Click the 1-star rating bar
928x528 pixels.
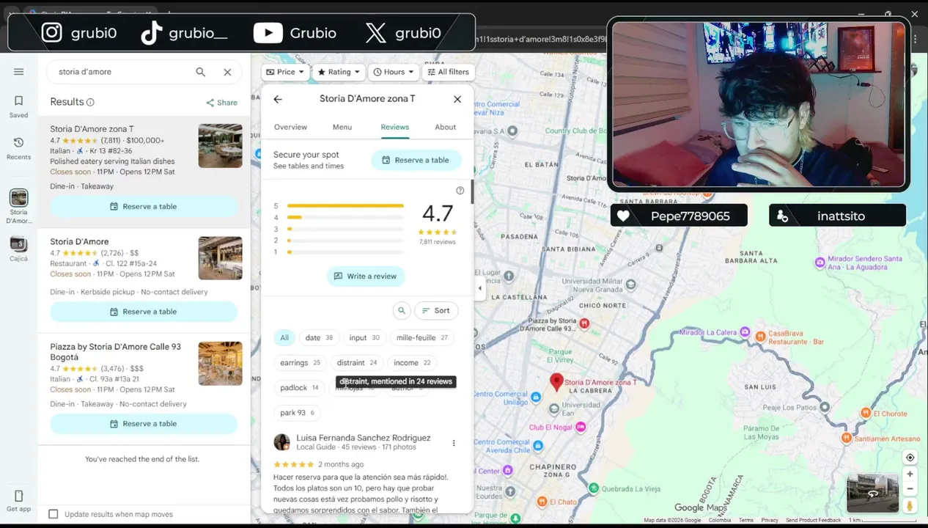click(345, 252)
